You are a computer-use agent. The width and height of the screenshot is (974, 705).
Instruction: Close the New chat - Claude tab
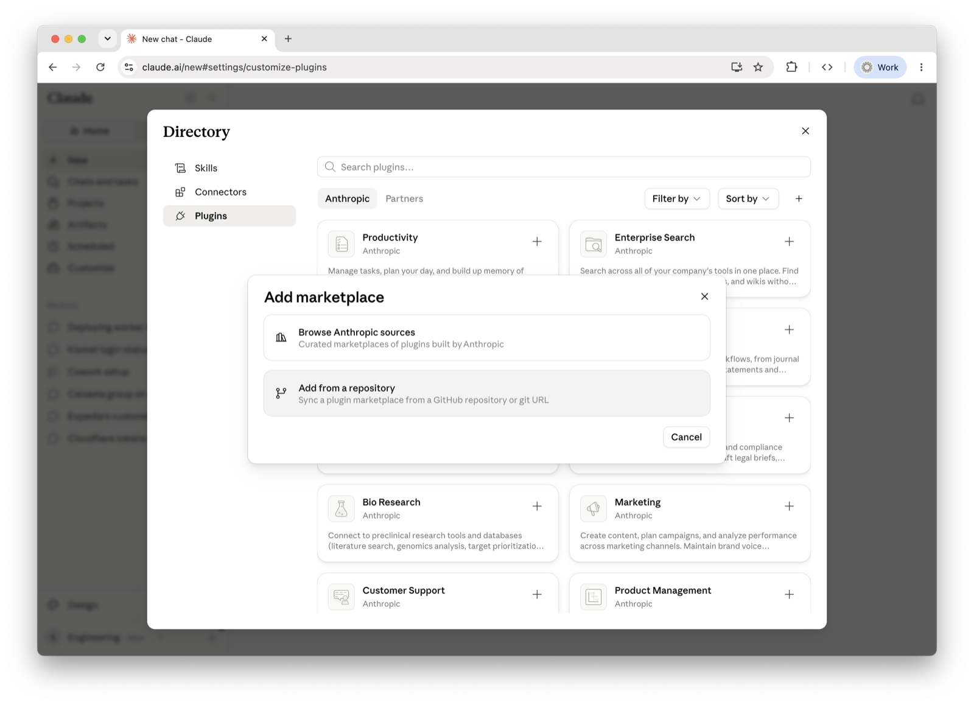tap(264, 39)
